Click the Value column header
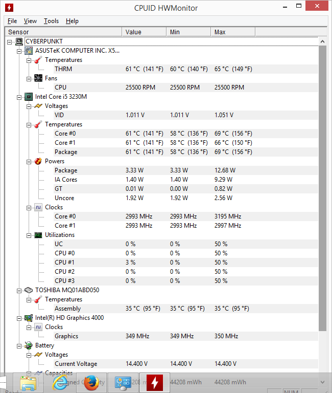 pyautogui.click(x=144, y=32)
